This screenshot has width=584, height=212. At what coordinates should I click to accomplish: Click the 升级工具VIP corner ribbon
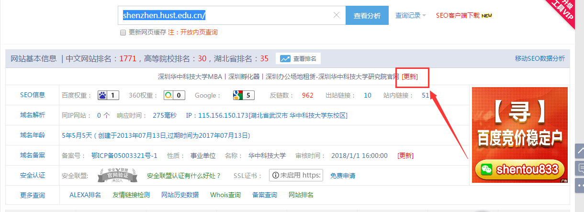(563, 10)
